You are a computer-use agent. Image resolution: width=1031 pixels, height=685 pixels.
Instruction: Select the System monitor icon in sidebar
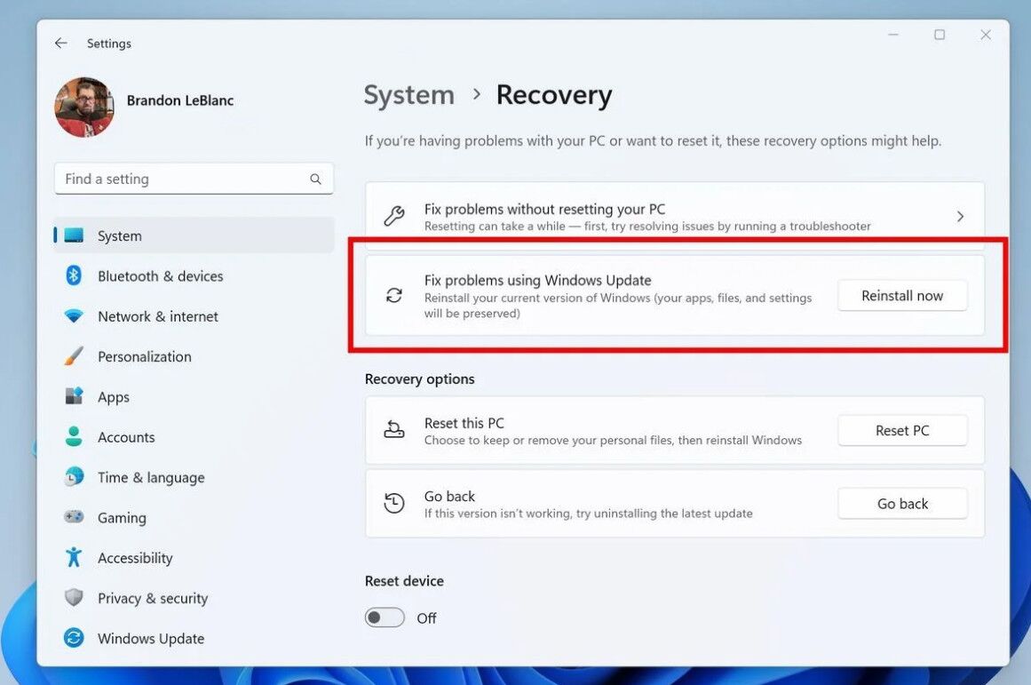coord(74,235)
